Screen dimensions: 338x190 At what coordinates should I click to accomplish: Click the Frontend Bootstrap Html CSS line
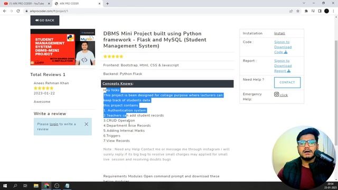pyautogui.click(x=141, y=65)
